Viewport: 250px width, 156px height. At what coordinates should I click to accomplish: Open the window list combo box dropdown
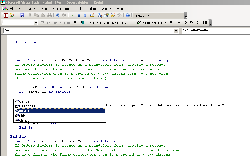tap(36, 23)
